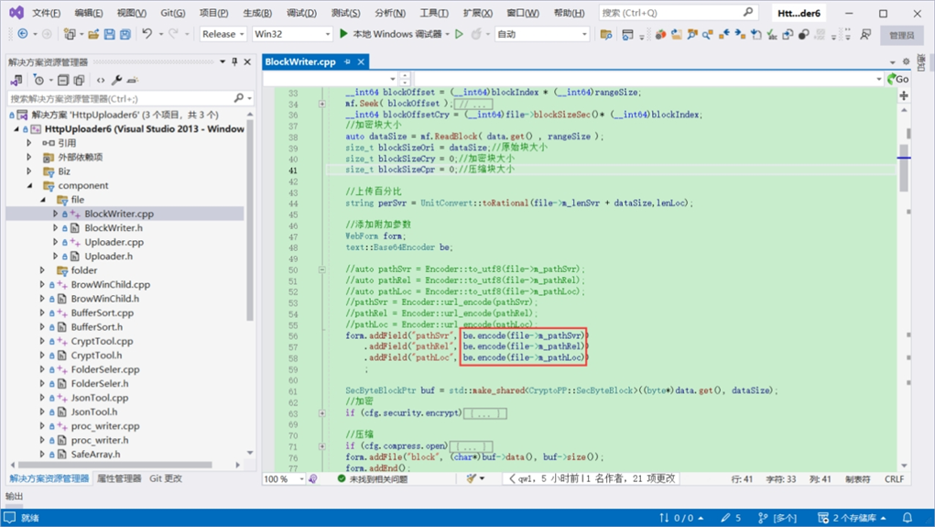
Task: Toggle code outlining at line 50
Action: point(322,269)
